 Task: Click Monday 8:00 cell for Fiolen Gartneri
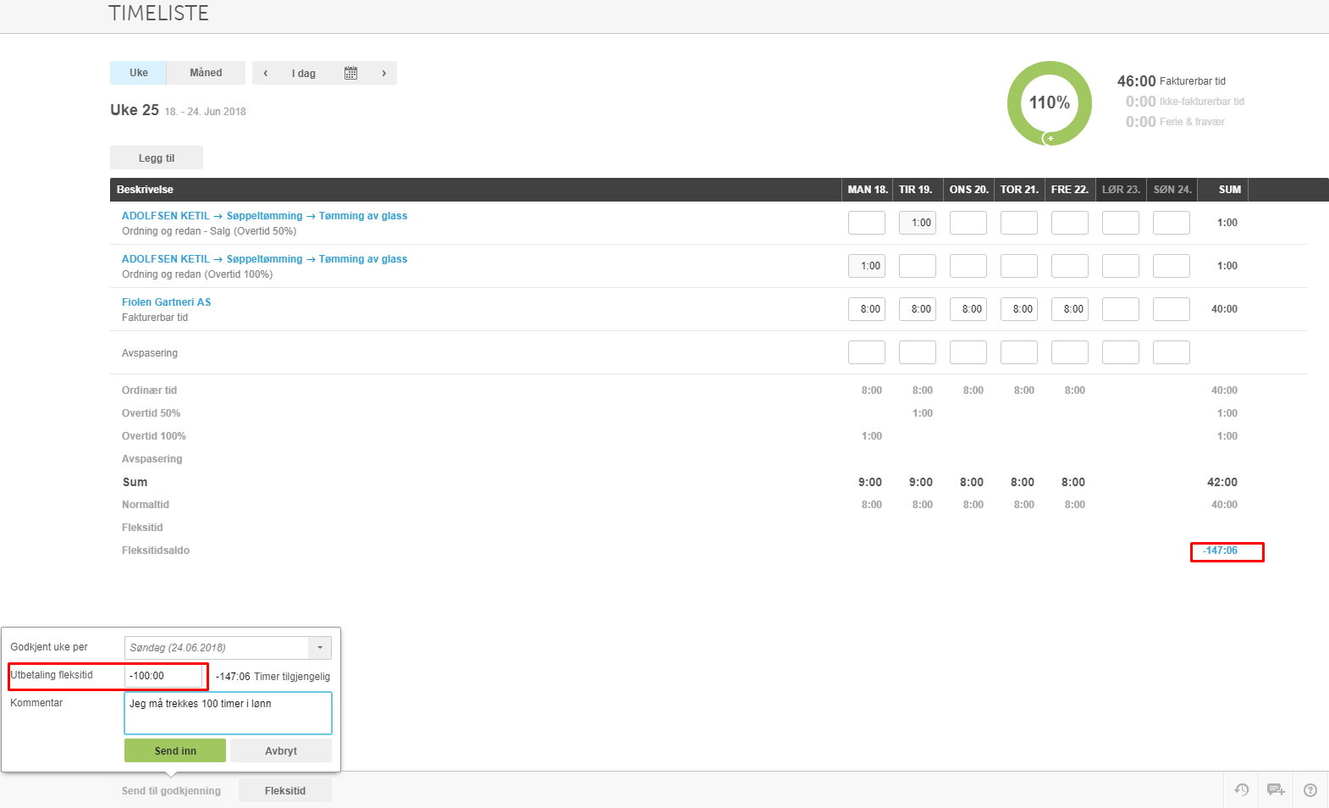[x=867, y=309]
